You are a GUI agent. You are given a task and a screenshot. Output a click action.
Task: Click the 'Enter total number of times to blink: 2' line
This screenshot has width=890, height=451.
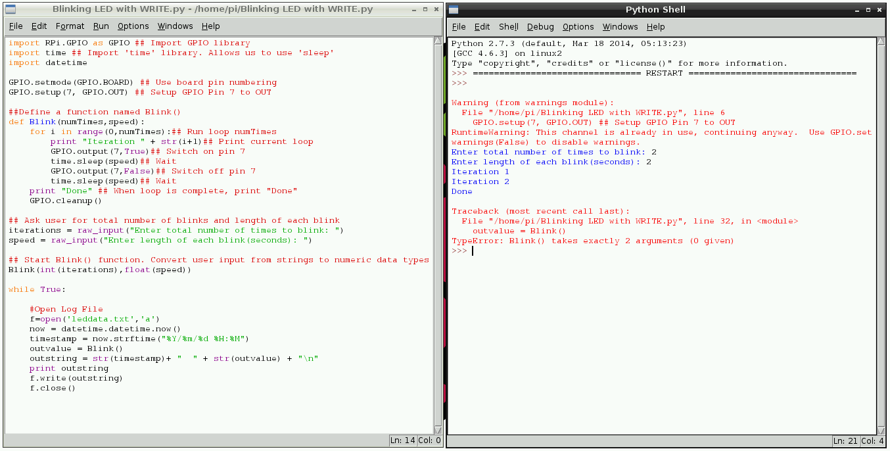tap(554, 152)
